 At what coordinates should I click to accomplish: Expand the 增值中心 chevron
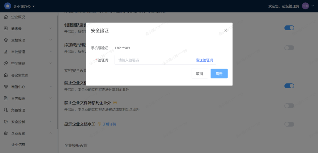pos(51,86)
